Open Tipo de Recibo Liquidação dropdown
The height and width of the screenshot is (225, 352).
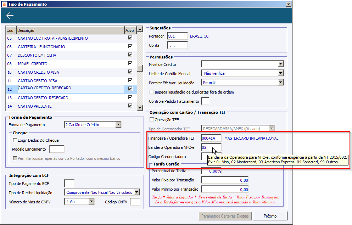click(x=137, y=192)
